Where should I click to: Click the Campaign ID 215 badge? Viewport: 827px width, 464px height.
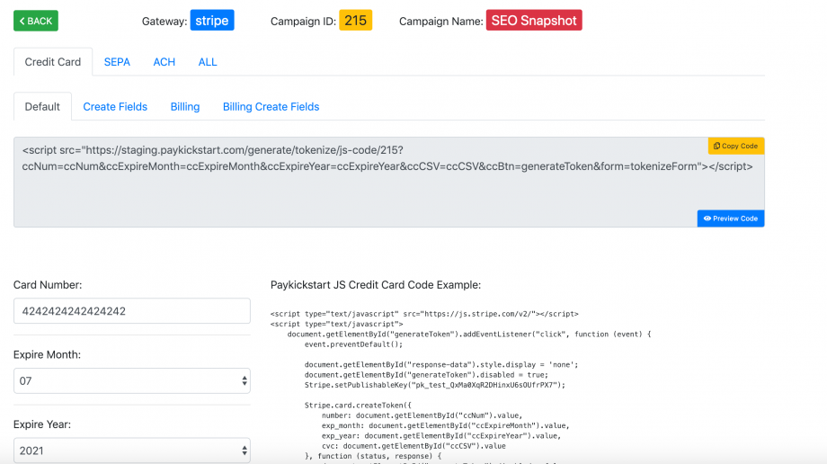pos(355,21)
